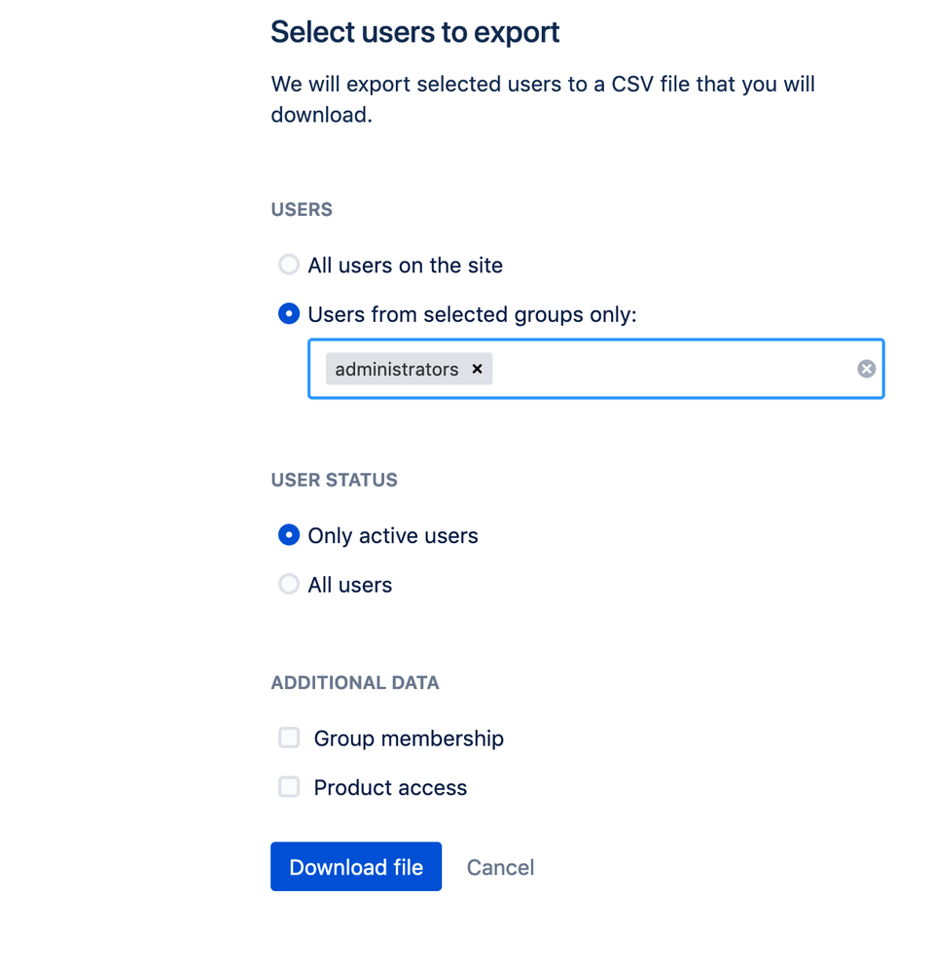Click the 'All users on the site' label

point(405,266)
